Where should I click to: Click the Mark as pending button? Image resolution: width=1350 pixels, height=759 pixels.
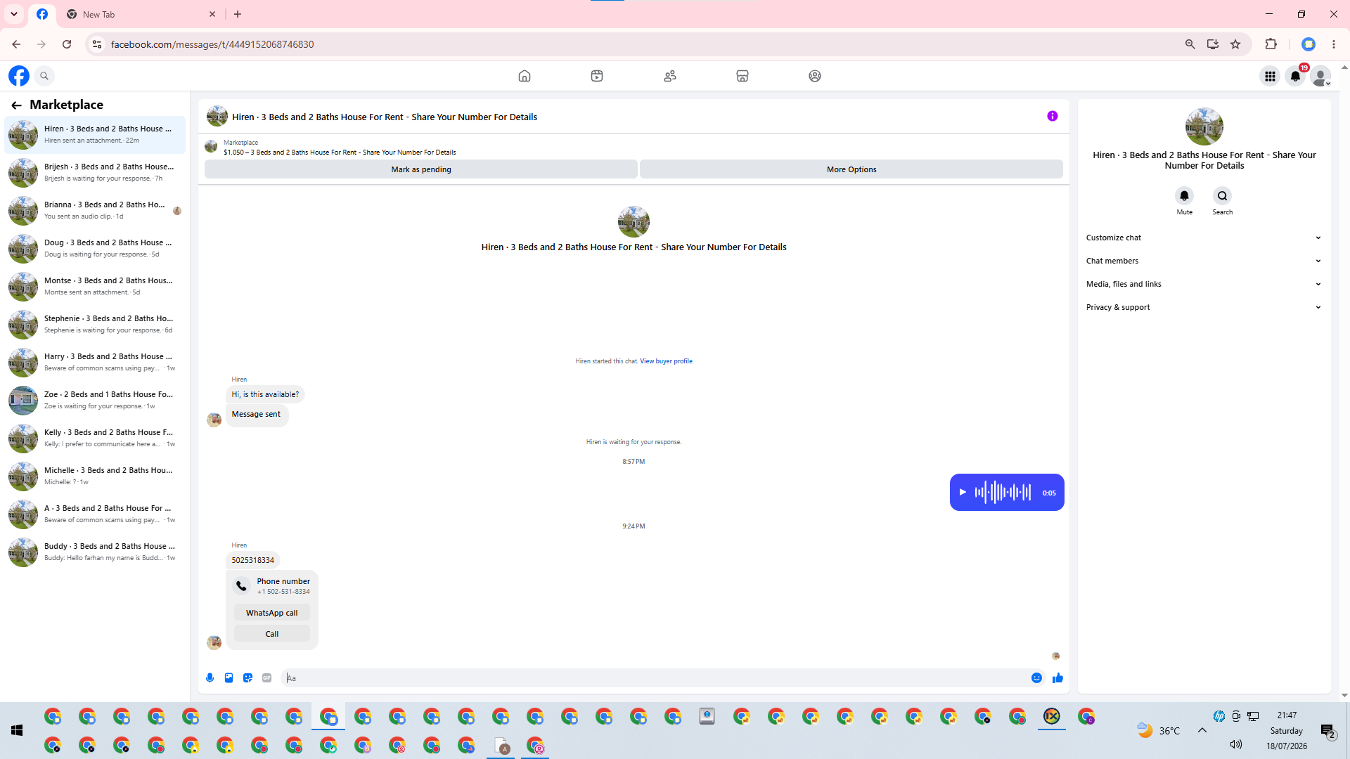coord(421,169)
